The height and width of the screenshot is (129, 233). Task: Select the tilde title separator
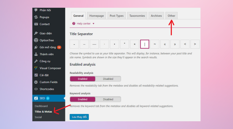[x=155, y=44]
